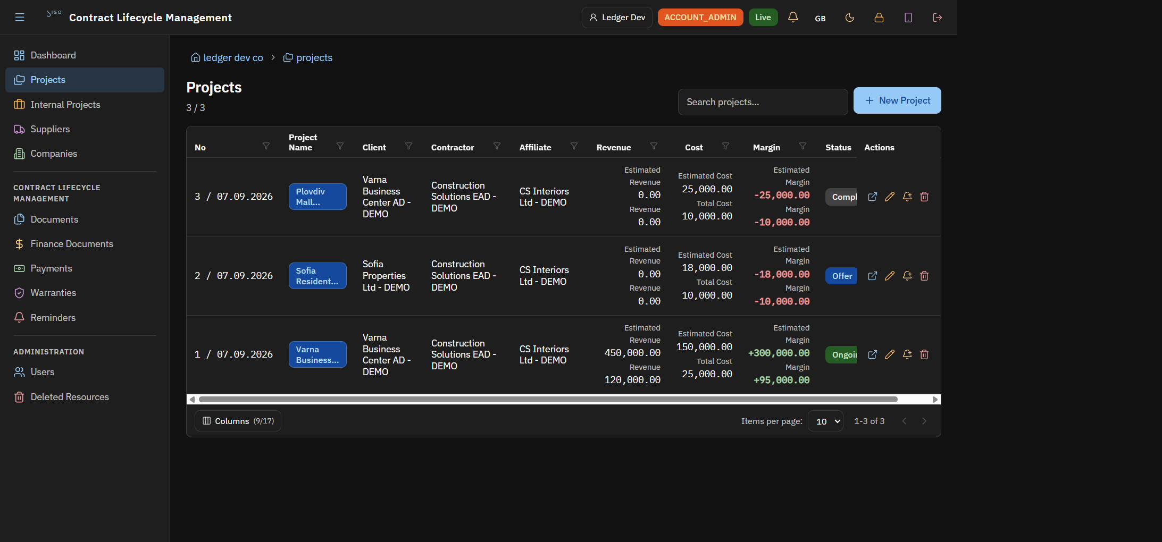Screen dimensions: 1162x542
Task: Open the filter for the Contractor column
Action: click(497, 146)
